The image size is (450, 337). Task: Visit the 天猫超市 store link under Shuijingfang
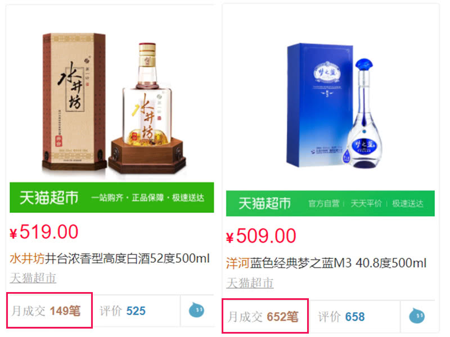(33, 277)
